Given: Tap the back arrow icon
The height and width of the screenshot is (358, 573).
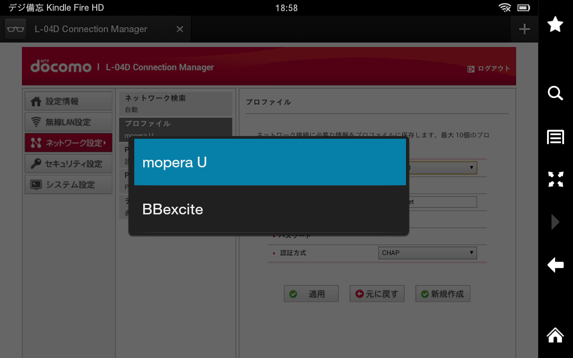Looking at the screenshot, I should pyautogui.click(x=556, y=265).
